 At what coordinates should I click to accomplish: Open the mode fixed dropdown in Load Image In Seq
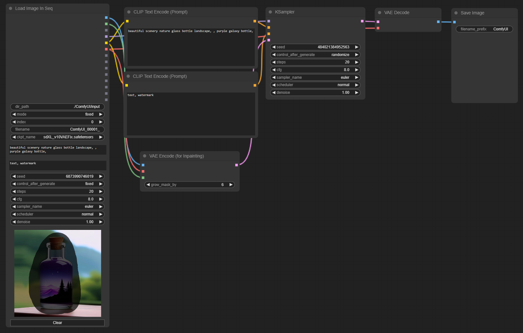[58, 114]
